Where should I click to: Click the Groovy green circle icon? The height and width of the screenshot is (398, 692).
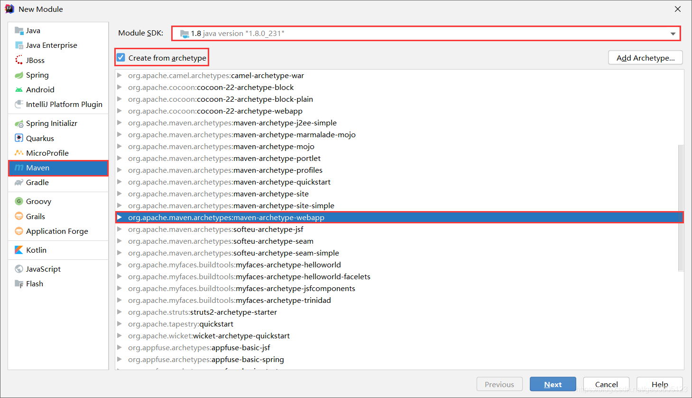[19, 201]
